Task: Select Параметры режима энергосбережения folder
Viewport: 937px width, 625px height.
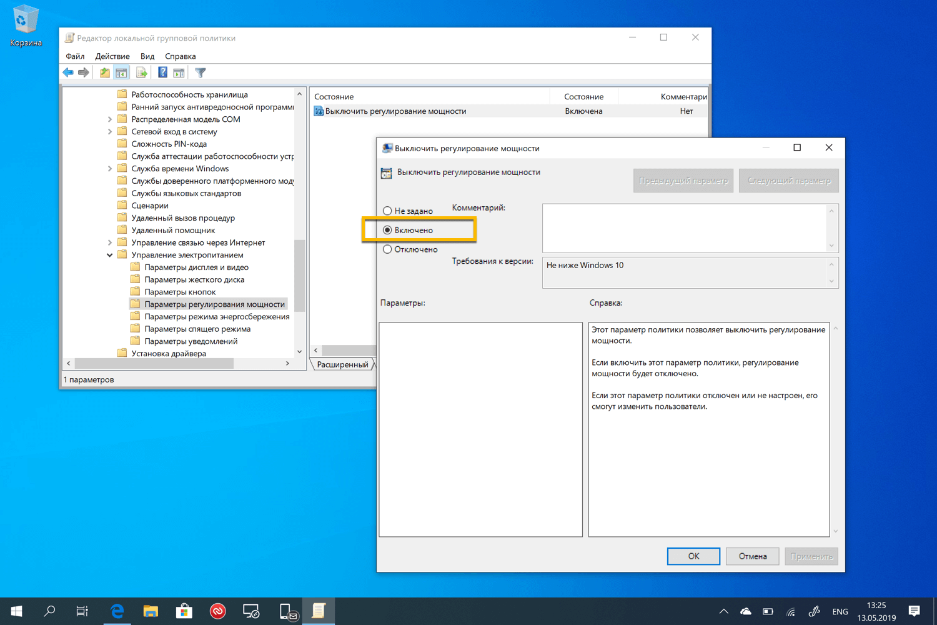Action: (217, 317)
